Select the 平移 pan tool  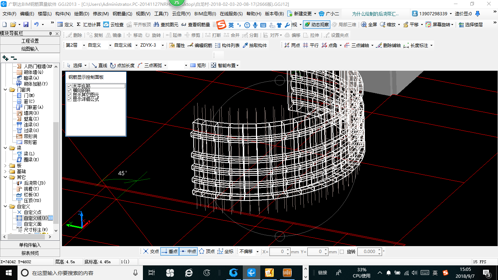[x=411, y=24]
